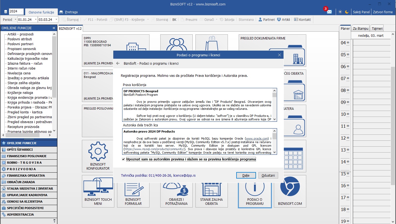Open Finansijska Operativa module in sidebar
Image resolution: width=396 pixels, height=224 pixels.
(29, 176)
